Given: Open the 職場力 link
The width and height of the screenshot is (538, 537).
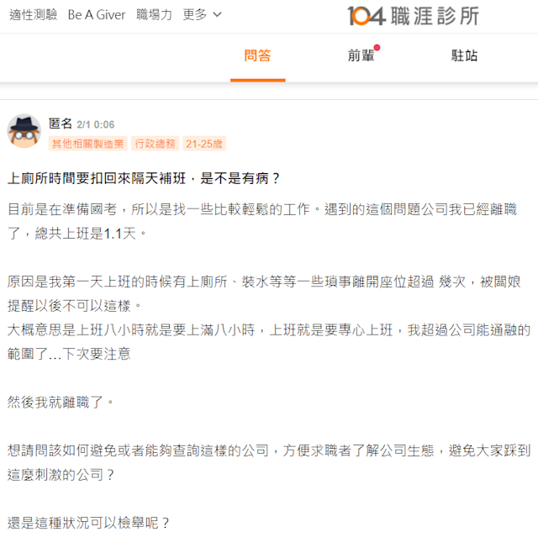Looking at the screenshot, I should [154, 15].
